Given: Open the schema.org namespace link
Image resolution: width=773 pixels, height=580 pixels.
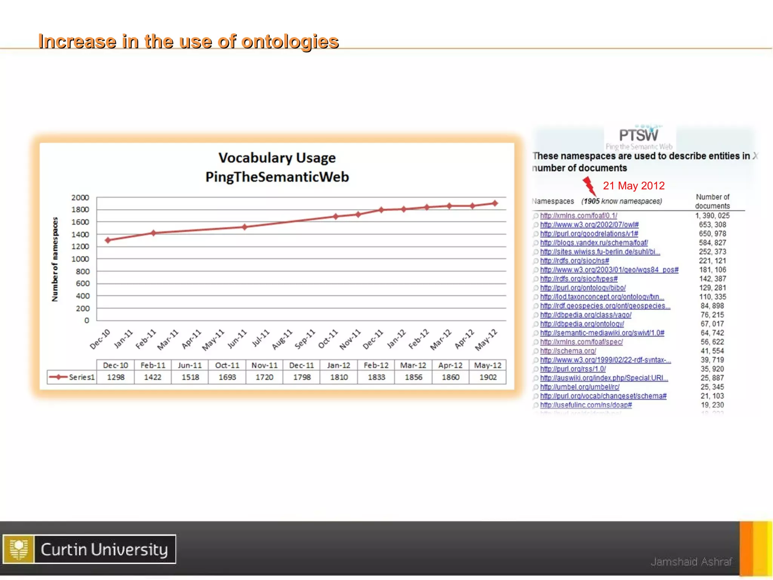Looking at the screenshot, I should [x=568, y=351].
